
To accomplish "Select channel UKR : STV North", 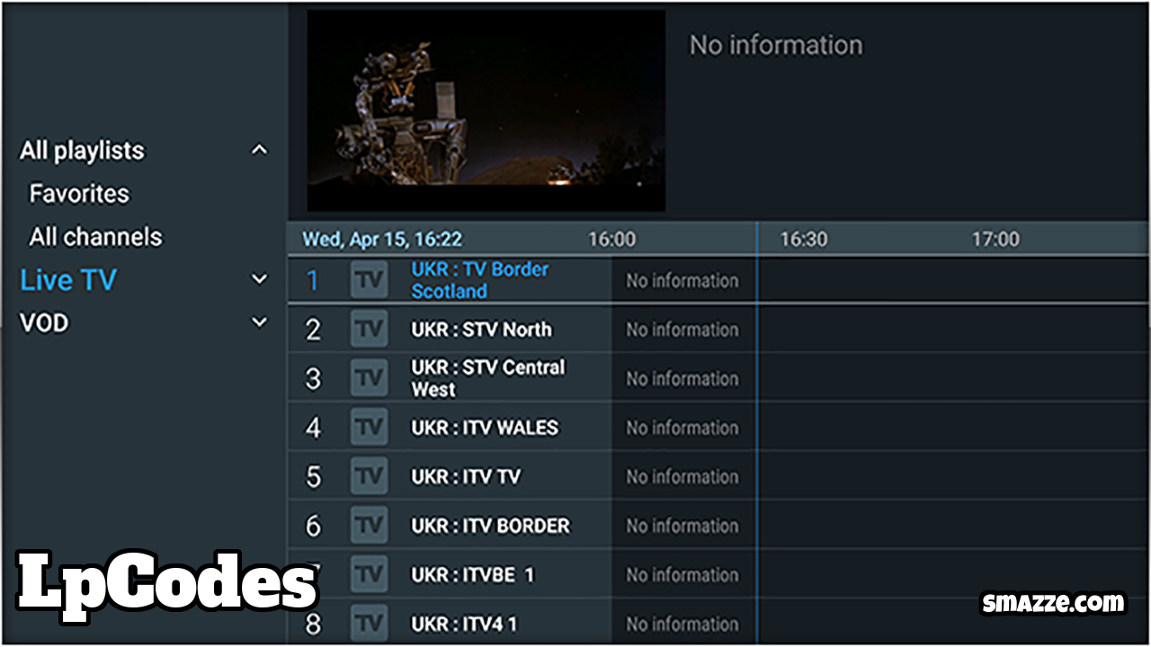I will 481,330.
